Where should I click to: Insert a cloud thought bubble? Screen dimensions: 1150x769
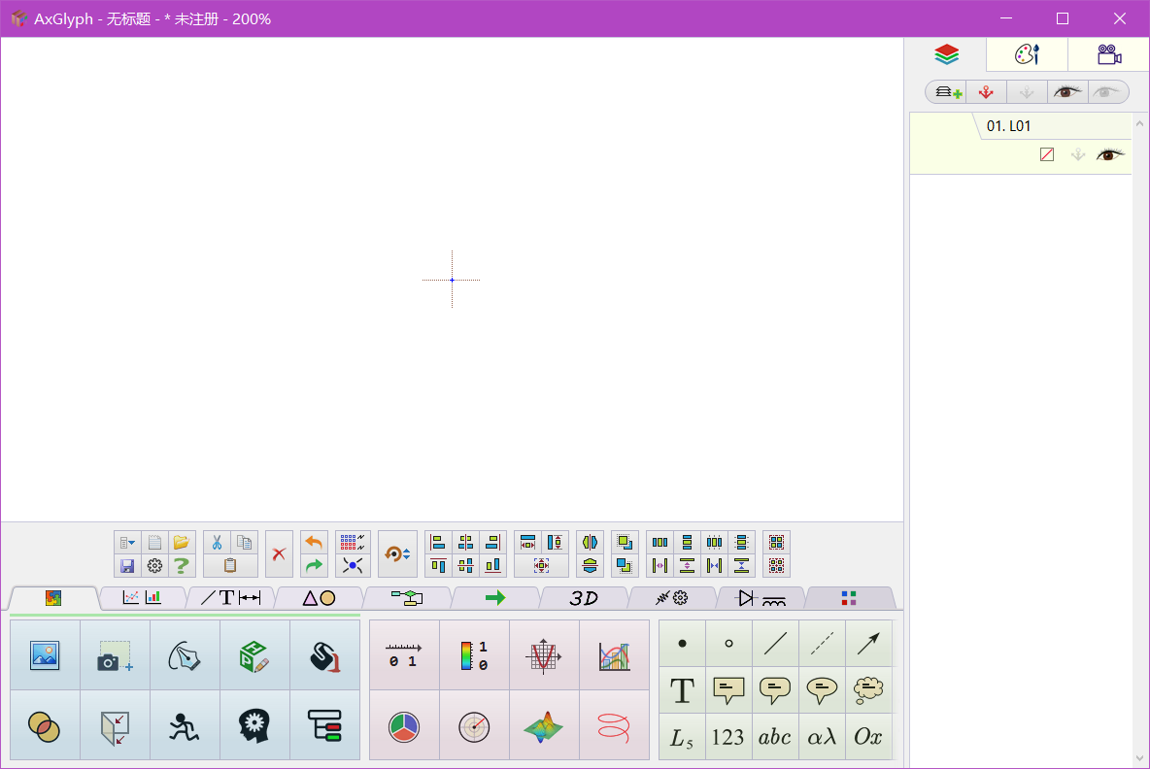click(868, 689)
